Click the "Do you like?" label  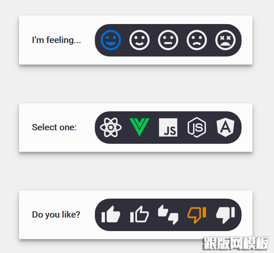56,215
